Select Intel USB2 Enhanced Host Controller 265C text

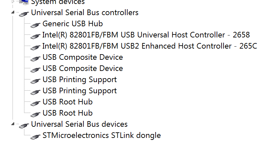tap(150, 46)
